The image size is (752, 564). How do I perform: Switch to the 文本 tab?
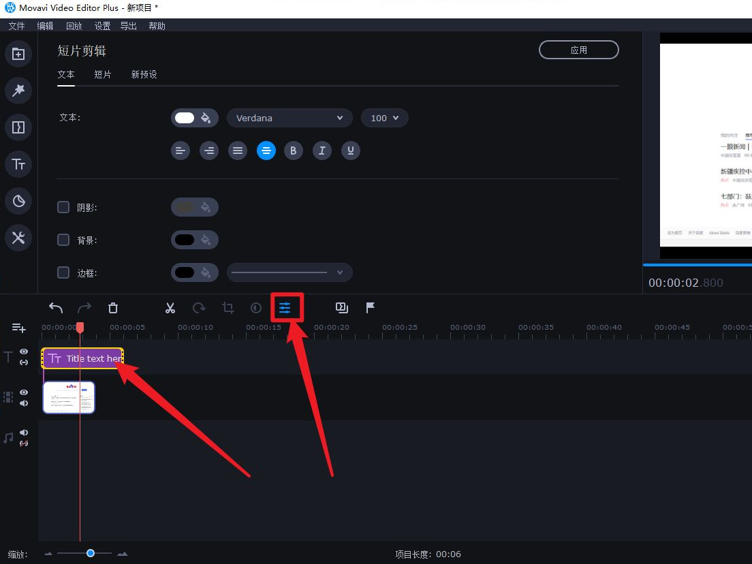tap(66, 74)
